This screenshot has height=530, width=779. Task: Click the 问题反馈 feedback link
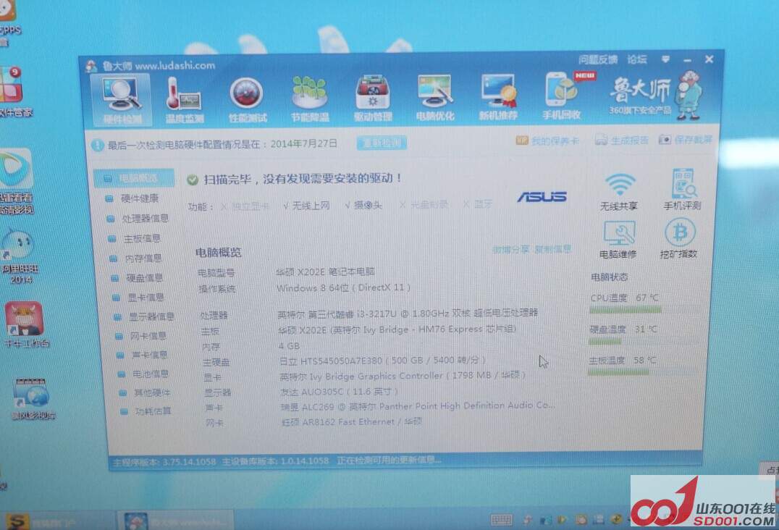pyautogui.click(x=598, y=59)
